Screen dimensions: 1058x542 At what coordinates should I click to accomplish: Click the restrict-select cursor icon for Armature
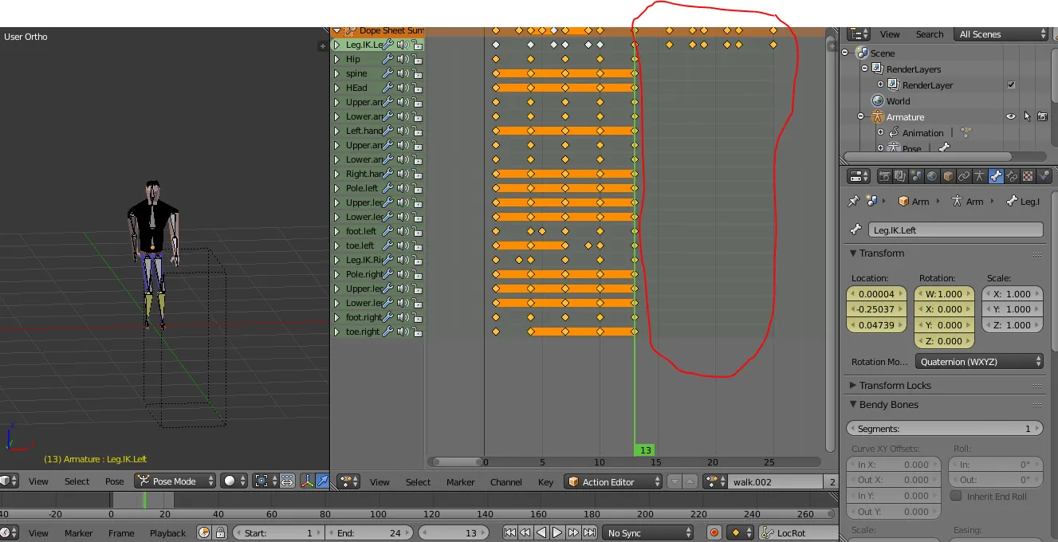[x=1027, y=116]
